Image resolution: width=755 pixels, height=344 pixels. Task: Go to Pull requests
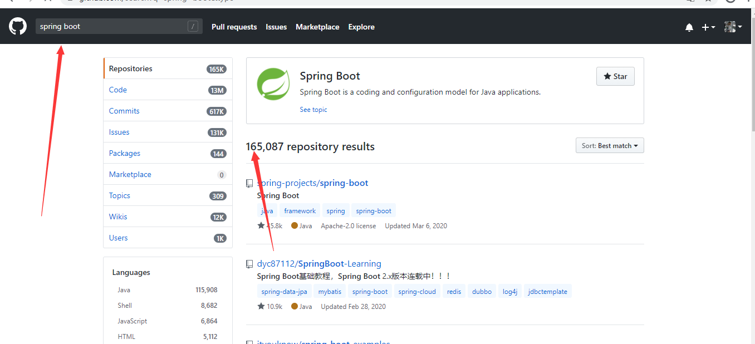pos(234,27)
